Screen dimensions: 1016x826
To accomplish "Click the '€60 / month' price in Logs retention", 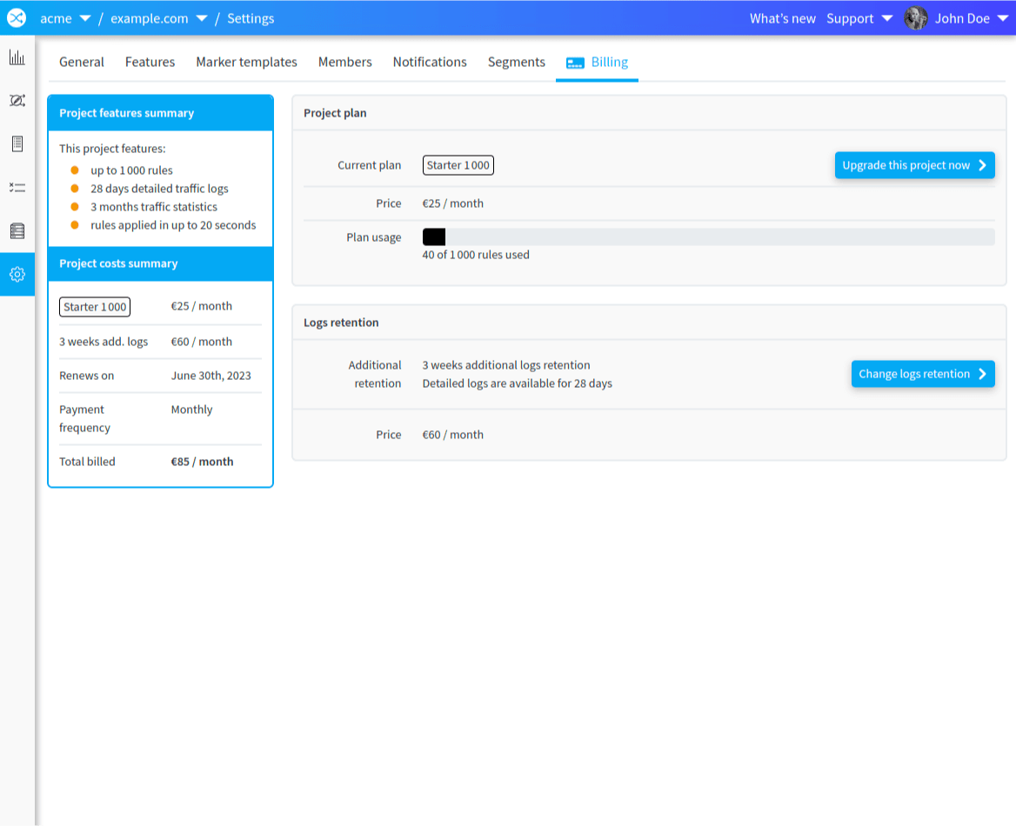I will click(453, 435).
